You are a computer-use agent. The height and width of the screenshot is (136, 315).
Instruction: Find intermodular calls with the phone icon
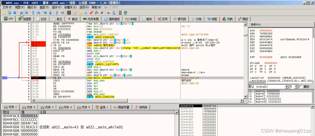114,13
